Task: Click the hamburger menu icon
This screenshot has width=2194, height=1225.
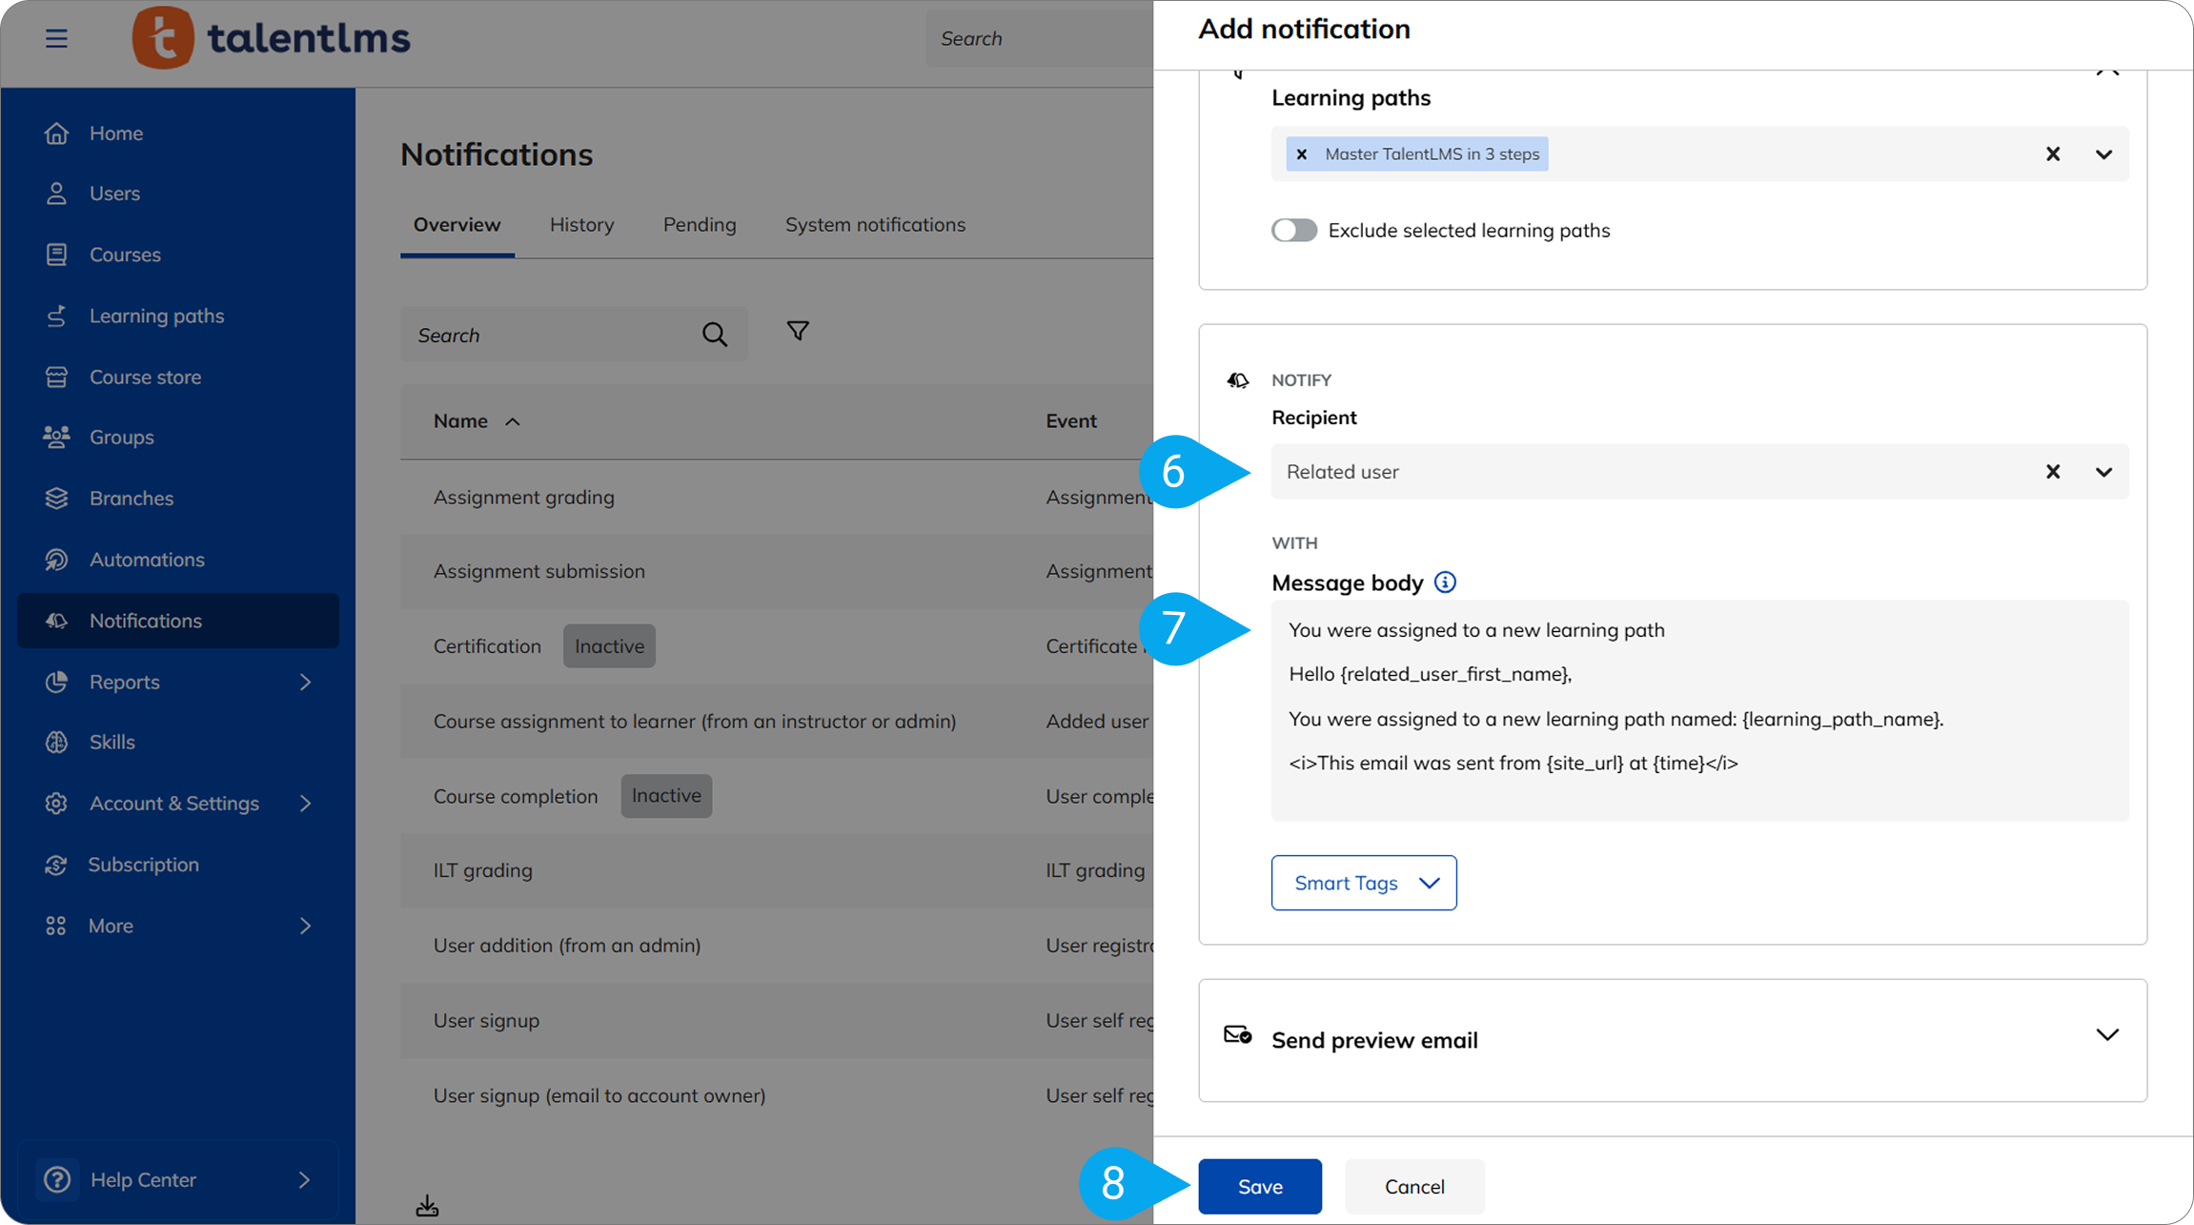Action: click(56, 38)
